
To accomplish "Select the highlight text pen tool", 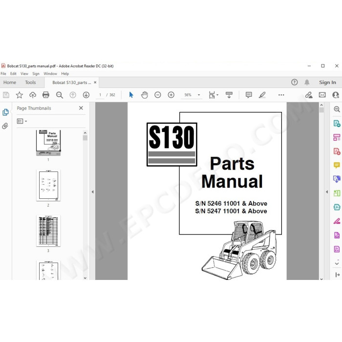I will point(262,95).
